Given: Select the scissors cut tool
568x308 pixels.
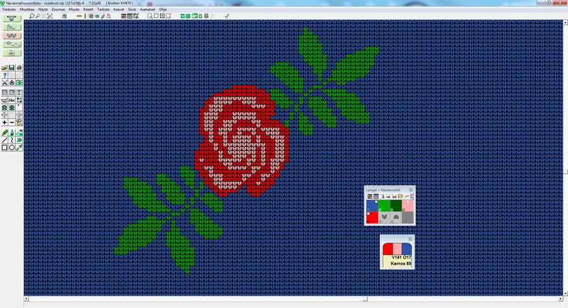Looking at the screenshot, I should pos(4,83).
